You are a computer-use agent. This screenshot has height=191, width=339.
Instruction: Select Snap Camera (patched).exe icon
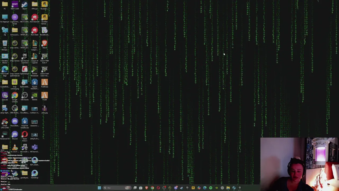point(15,71)
